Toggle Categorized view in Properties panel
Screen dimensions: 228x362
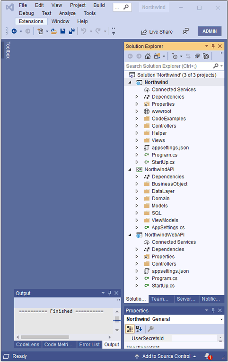(130, 329)
